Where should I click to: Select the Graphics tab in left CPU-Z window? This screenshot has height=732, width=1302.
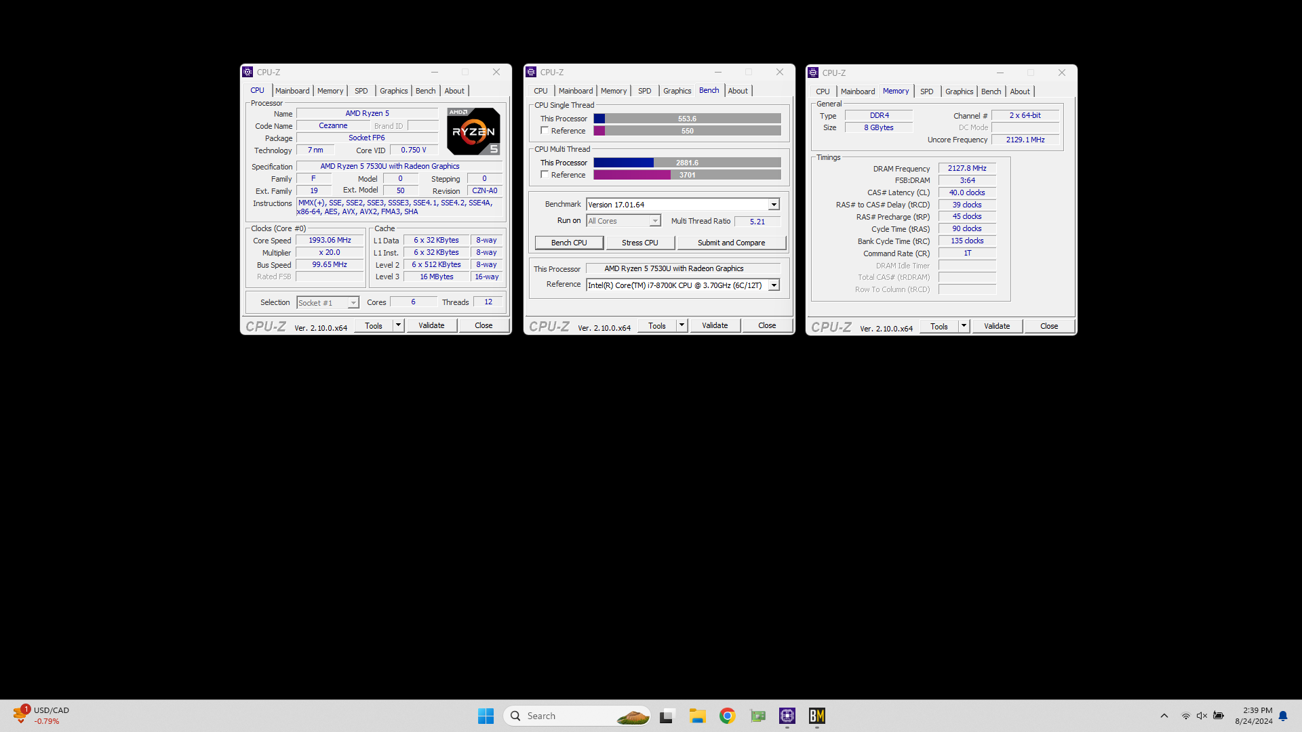click(393, 89)
